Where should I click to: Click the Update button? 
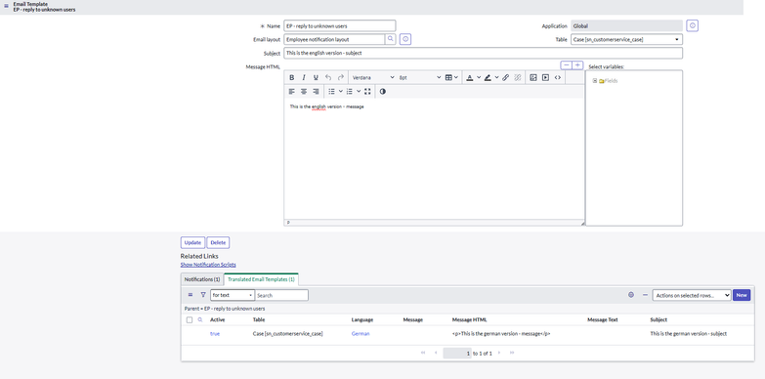tap(192, 242)
